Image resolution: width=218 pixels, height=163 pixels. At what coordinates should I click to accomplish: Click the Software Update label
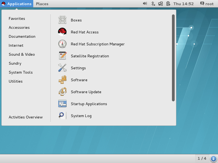coord(86,92)
